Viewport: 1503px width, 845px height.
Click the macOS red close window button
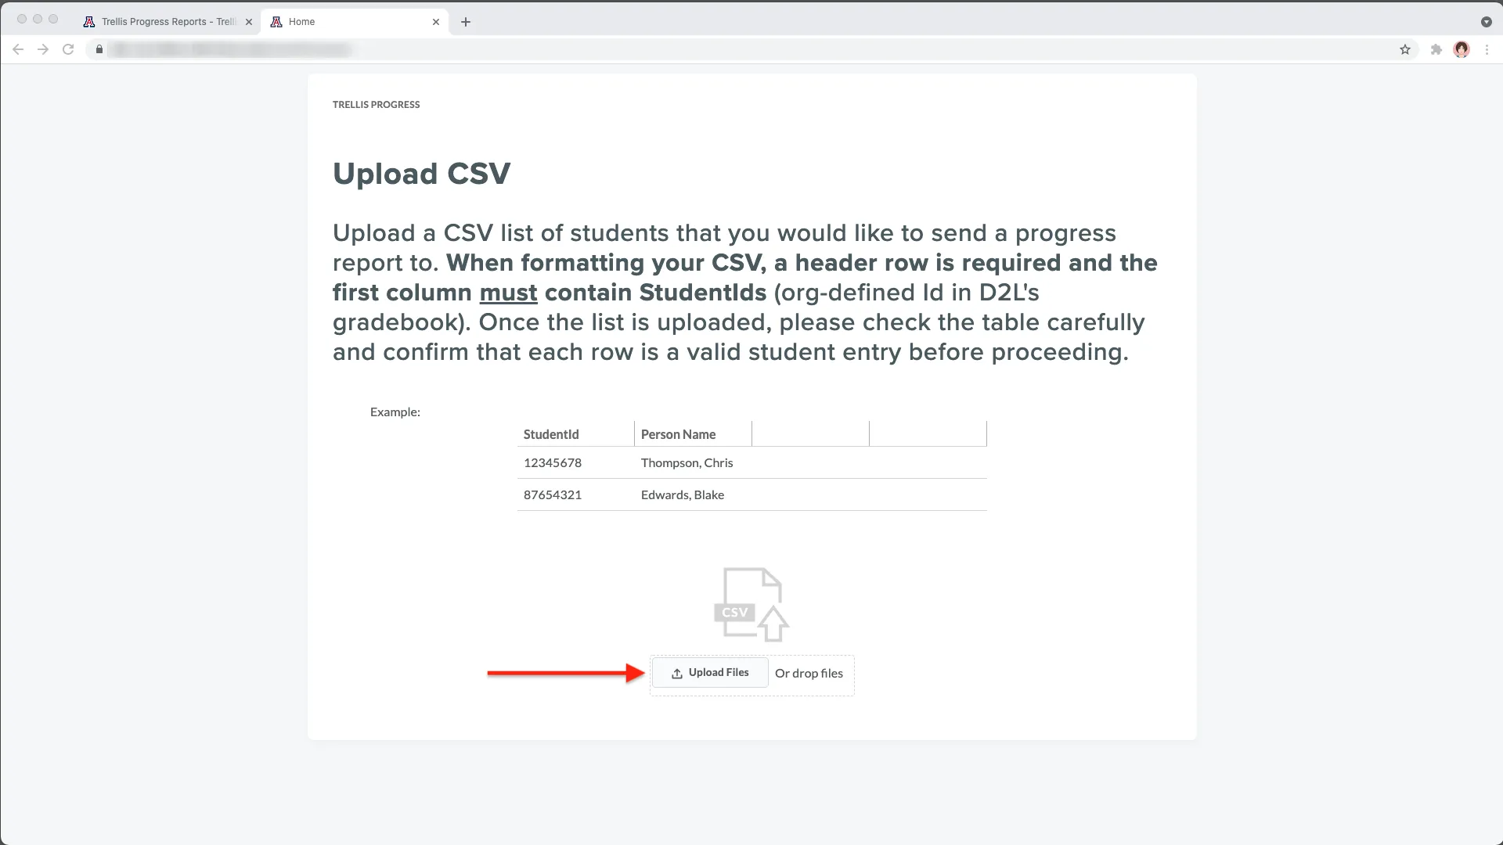(x=22, y=19)
